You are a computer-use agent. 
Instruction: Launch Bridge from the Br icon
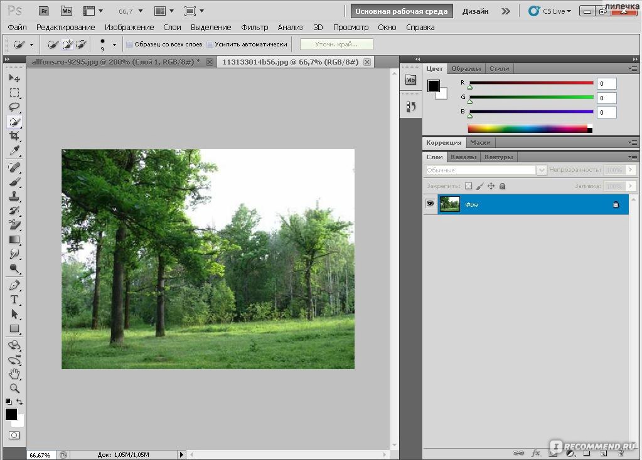pyautogui.click(x=43, y=11)
